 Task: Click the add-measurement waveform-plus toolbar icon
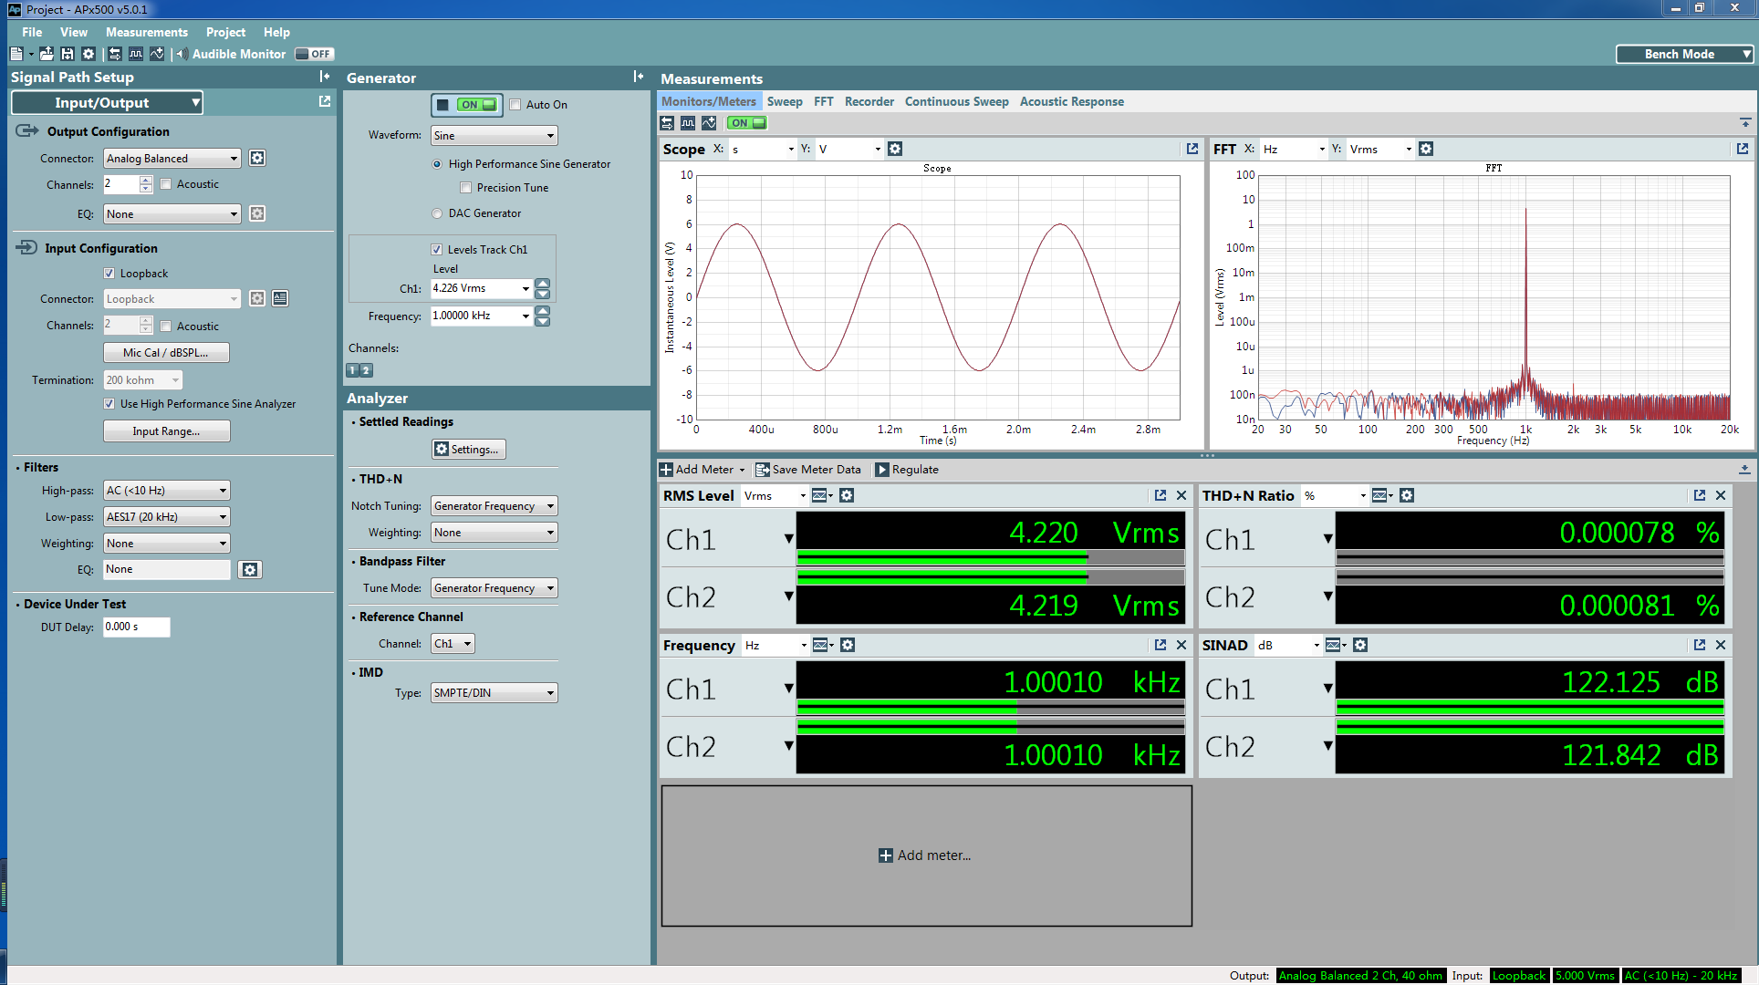coord(157,54)
